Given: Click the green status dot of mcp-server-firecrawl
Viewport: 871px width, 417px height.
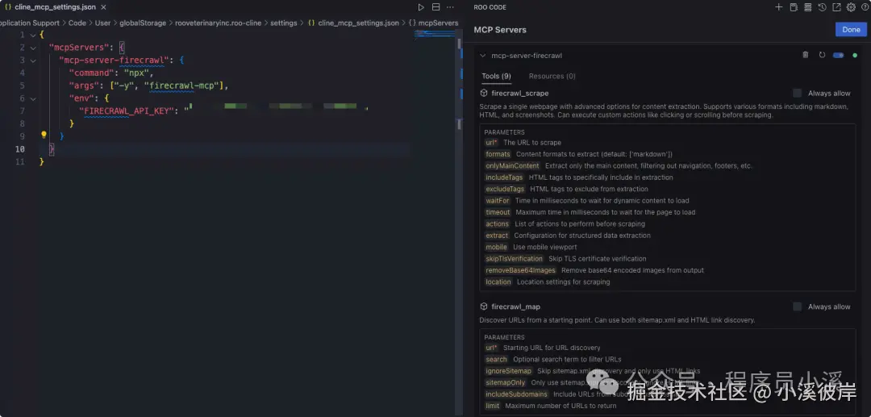Looking at the screenshot, I should [855, 56].
